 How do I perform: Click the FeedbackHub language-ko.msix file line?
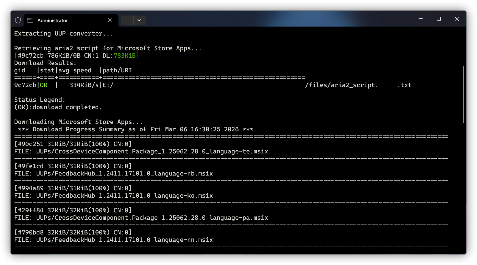[x=124, y=196]
